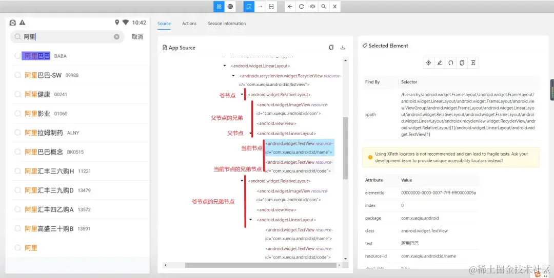Clear the phone search field with X

[116, 37]
